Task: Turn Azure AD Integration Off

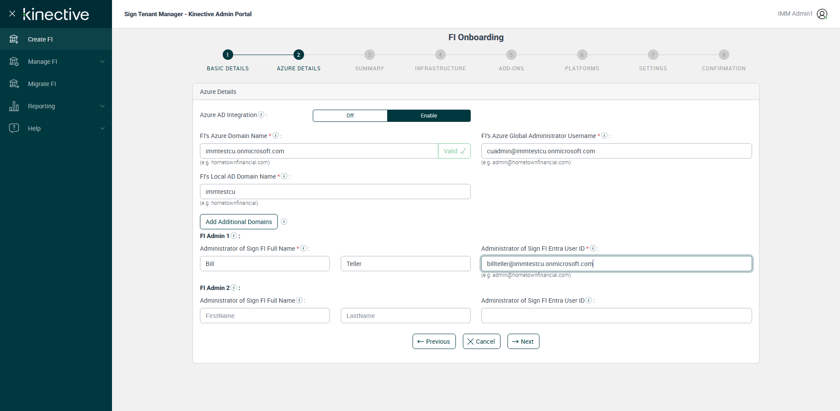Action: [350, 116]
